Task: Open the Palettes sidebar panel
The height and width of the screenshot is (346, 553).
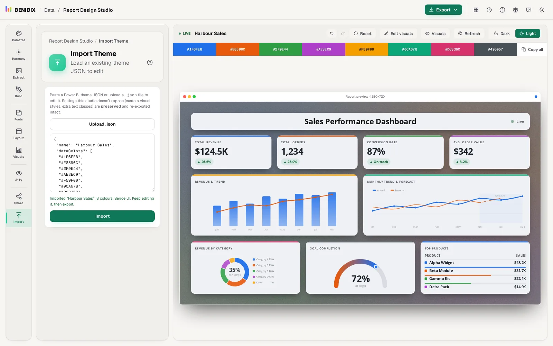Action: (19, 36)
